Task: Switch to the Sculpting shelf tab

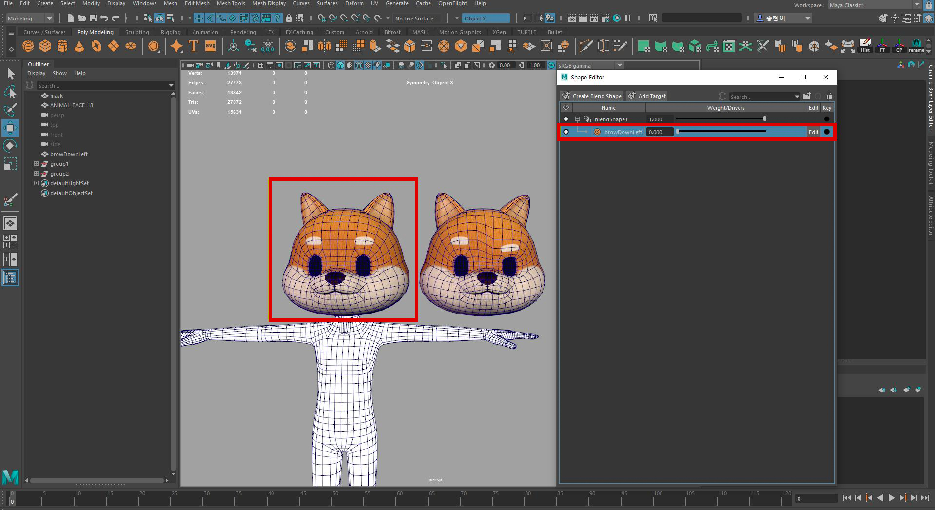Action: [x=137, y=32]
